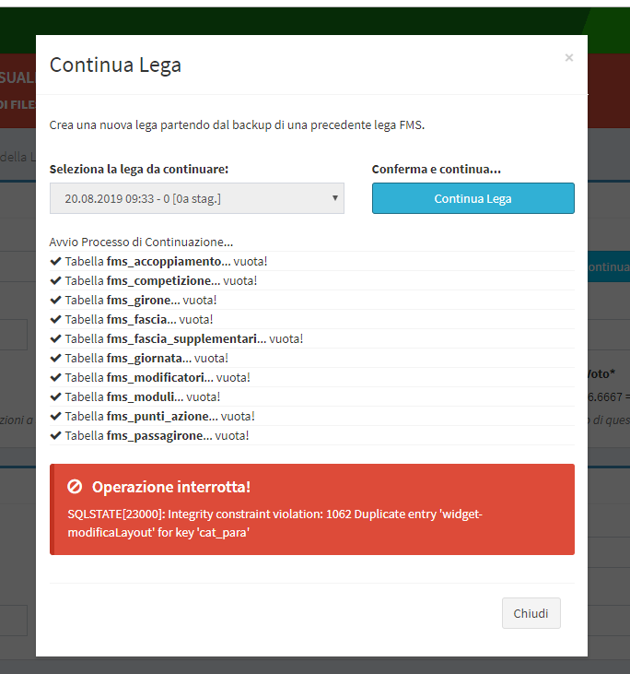Click the checkmark next to fms_fascia_supplementari

point(56,339)
